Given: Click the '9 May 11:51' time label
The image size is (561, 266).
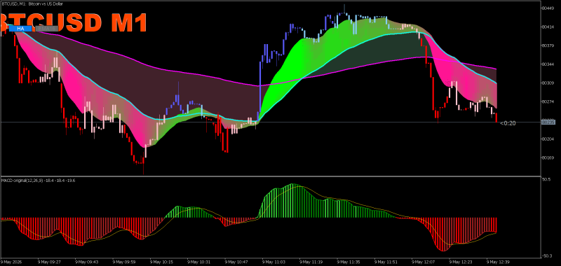Looking at the screenshot, I should (x=386, y=262).
